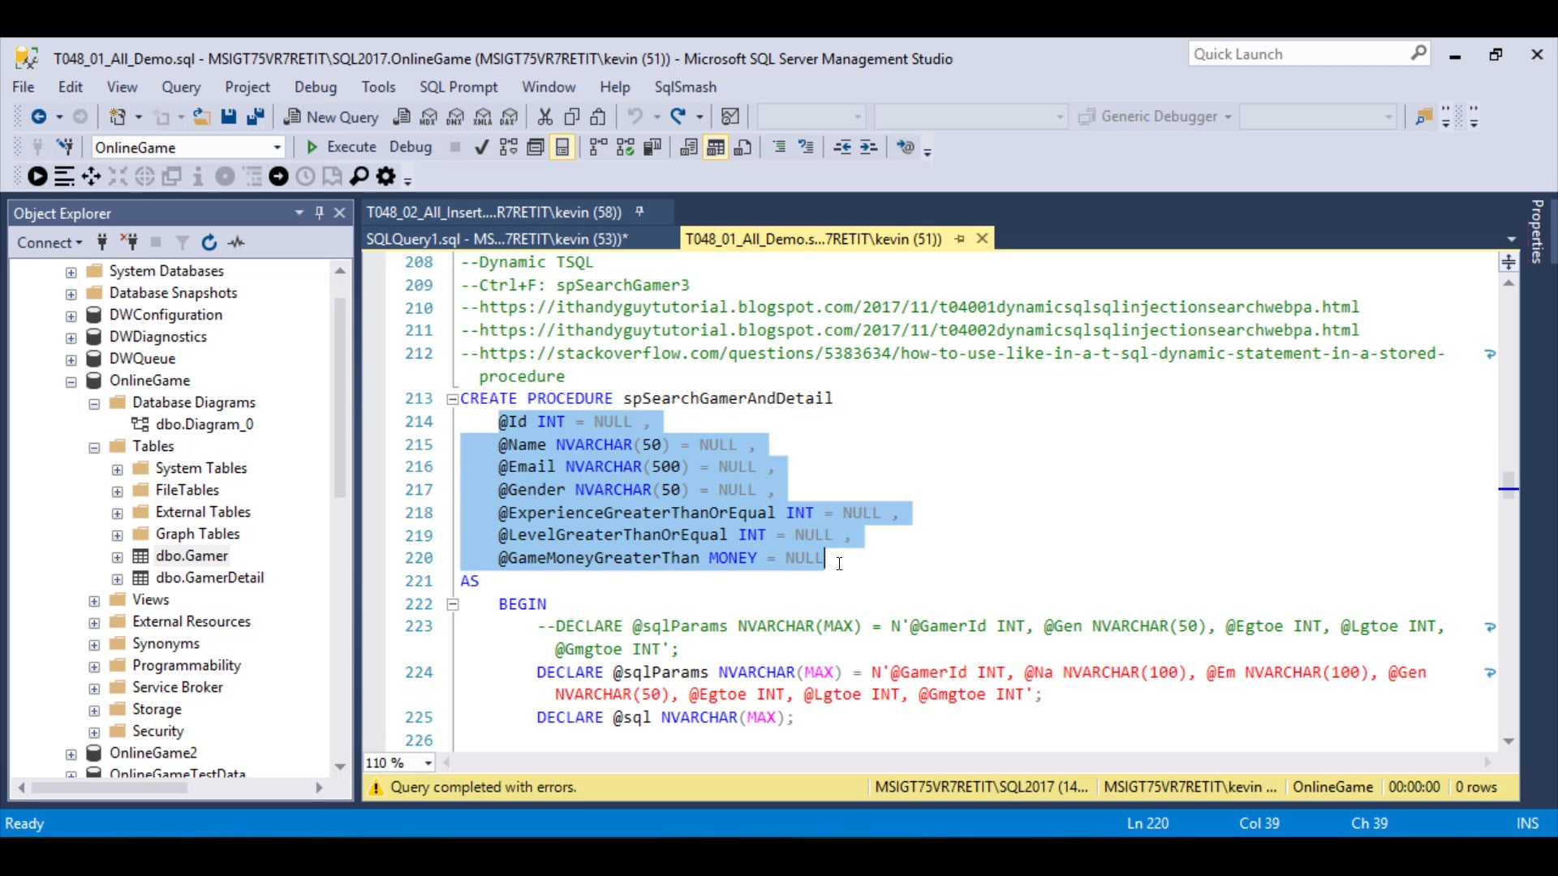This screenshot has width=1558, height=876.
Task: Refresh the Object Explorer tree
Action: click(209, 243)
